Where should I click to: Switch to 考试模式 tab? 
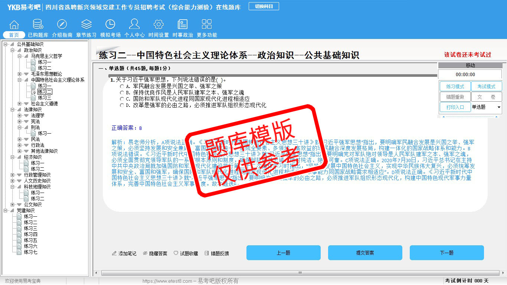[486, 86]
